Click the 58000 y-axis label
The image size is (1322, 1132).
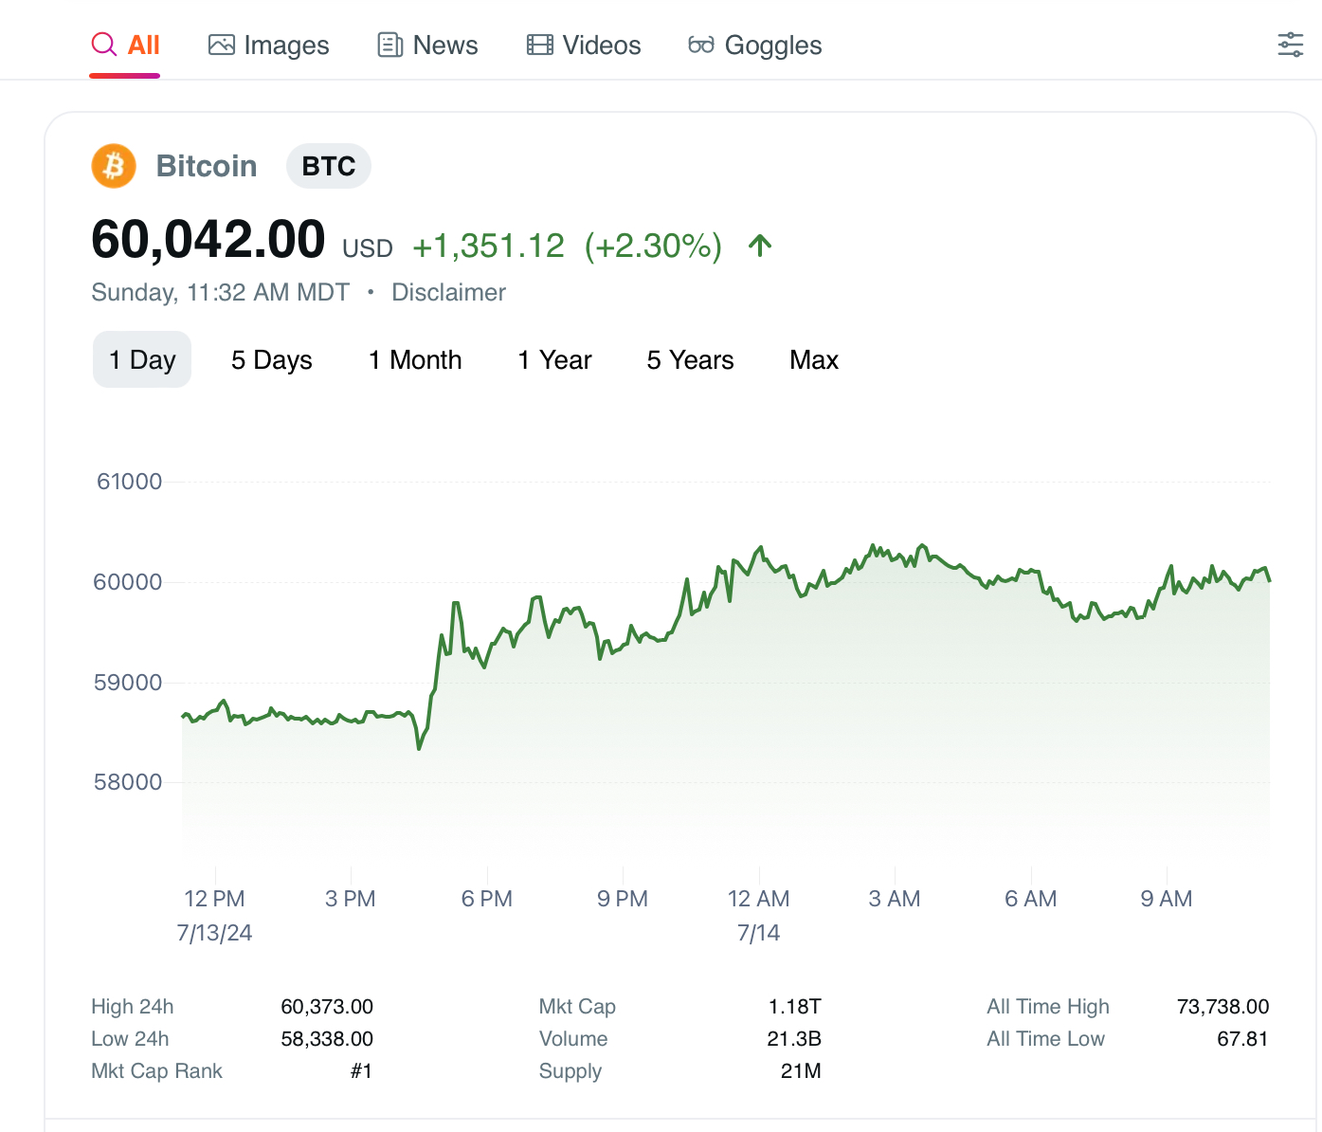128,781
